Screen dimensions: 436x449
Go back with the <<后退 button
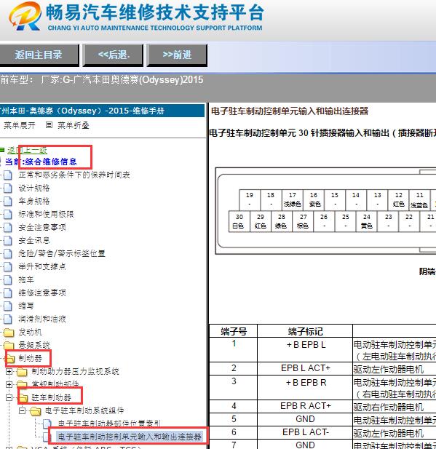[x=113, y=55]
